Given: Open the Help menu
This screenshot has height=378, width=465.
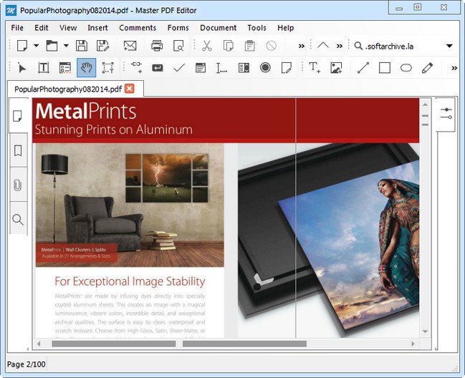Looking at the screenshot, I should [x=286, y=27].
